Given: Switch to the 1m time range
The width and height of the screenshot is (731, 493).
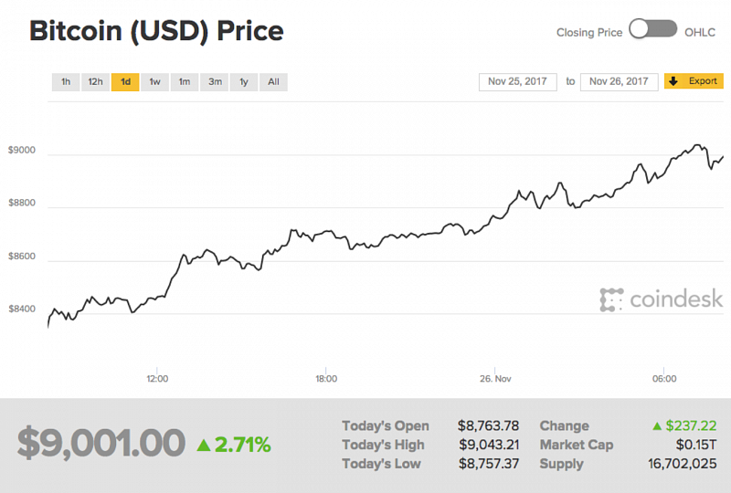Looking at the screenshot, I should pyautogui.click(x=185, y=82).
